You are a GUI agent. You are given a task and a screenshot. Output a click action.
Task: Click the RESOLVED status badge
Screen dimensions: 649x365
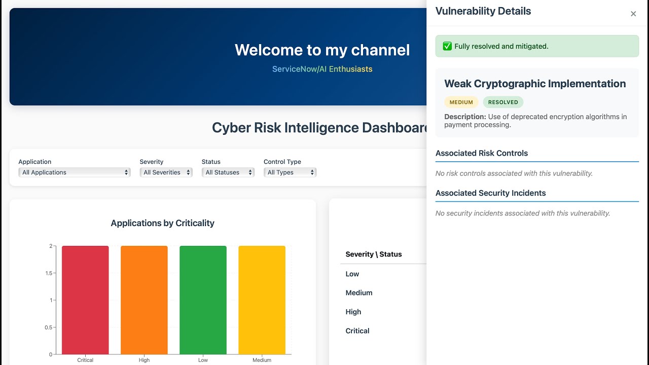(503, 102)
